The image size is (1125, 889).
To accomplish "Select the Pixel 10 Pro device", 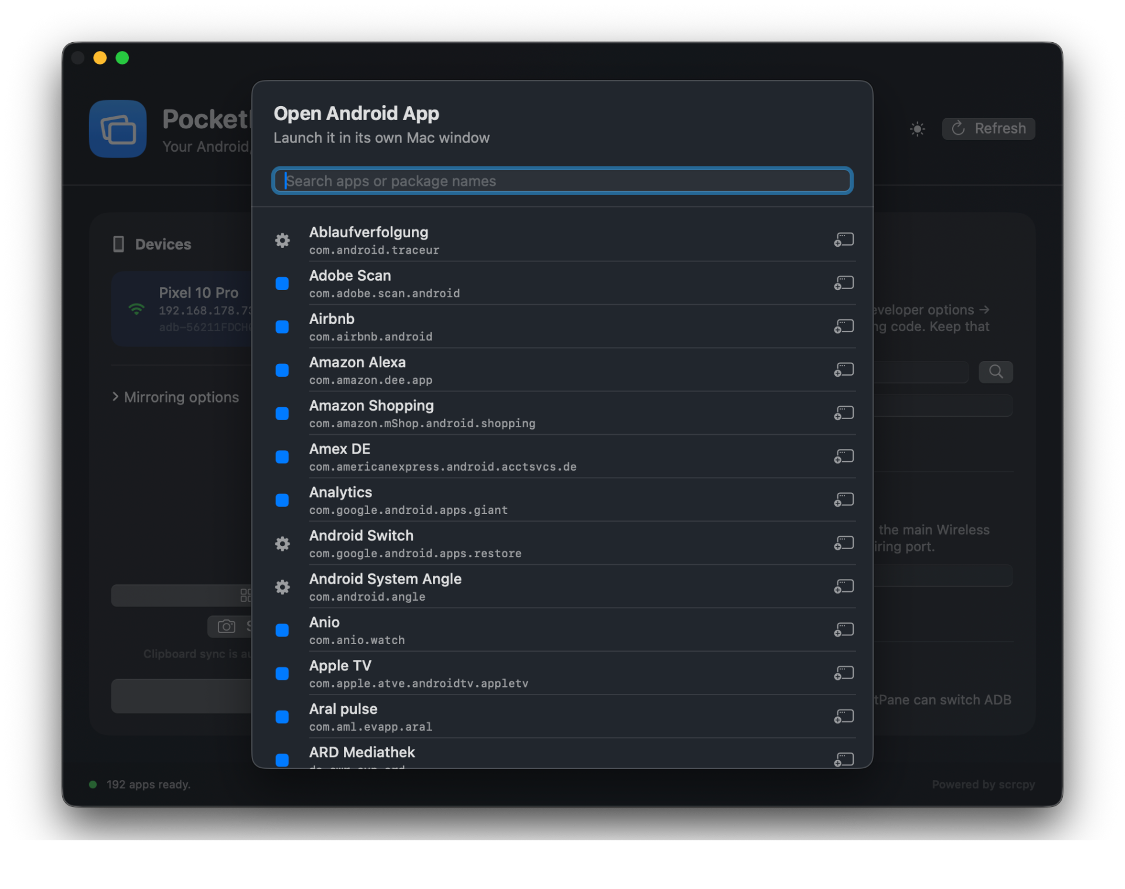I will (183, 309).
